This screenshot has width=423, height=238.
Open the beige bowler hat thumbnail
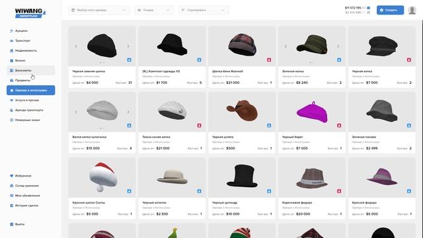pyautogui.click(x=172, y=177)
